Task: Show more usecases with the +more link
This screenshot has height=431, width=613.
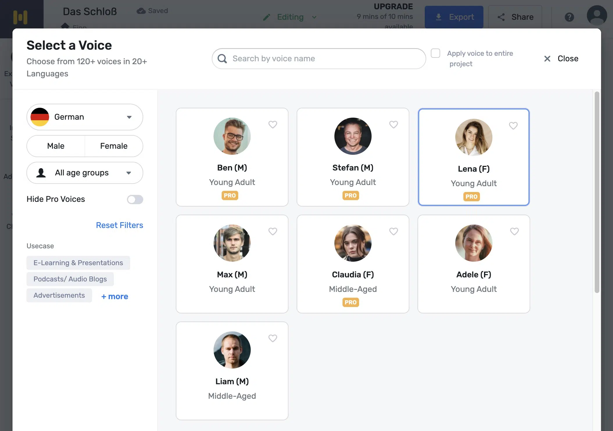Action: point(114,296)
